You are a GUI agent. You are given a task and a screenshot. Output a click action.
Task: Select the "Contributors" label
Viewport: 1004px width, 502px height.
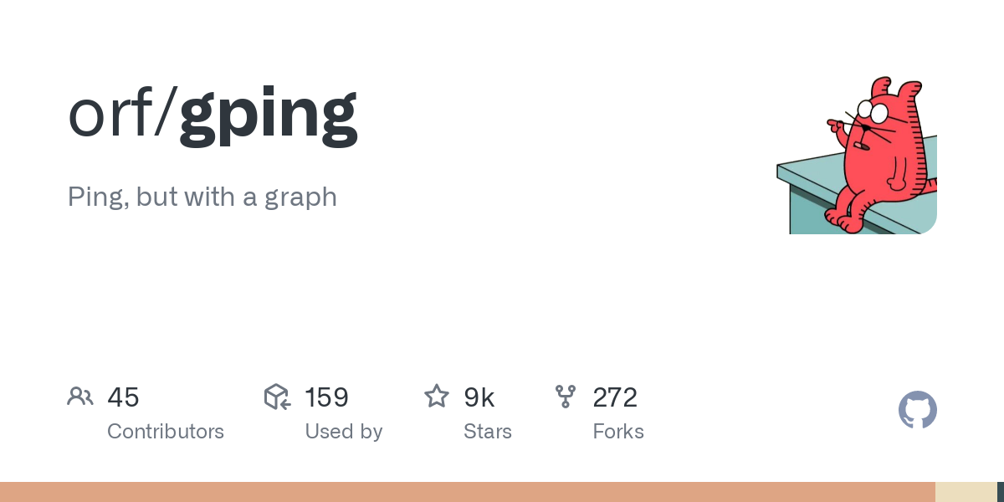click(x=166, y=432)
